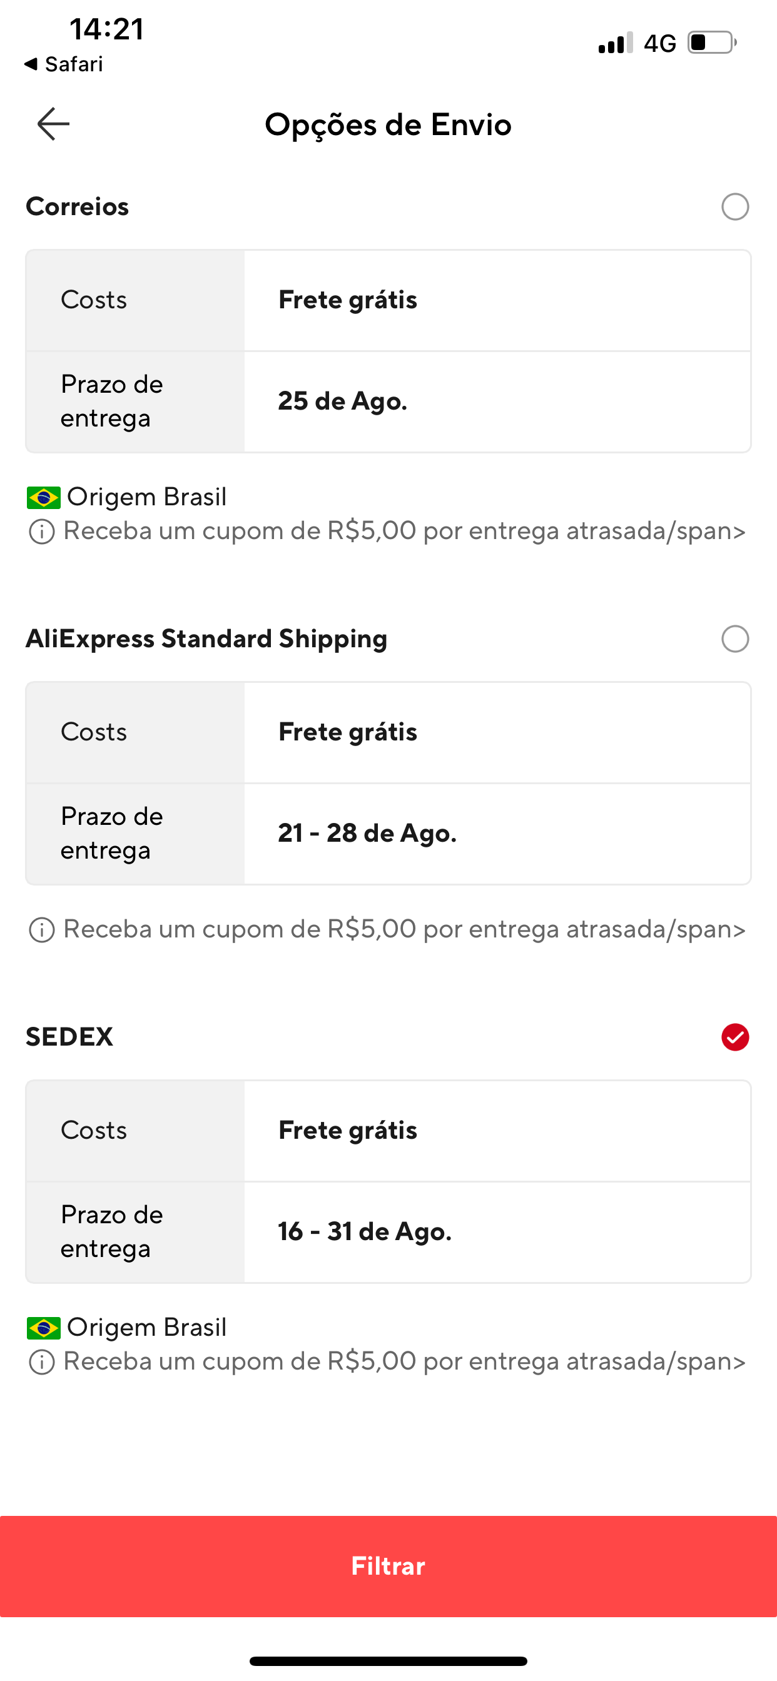Screen dimensions: 777x1681
Task: Tap the Correios option title
Action: [x=77, y=207]
